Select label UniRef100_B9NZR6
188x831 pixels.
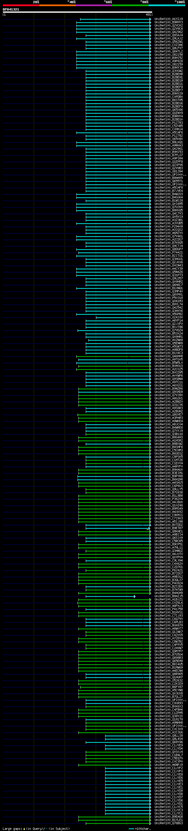point(169,389)
